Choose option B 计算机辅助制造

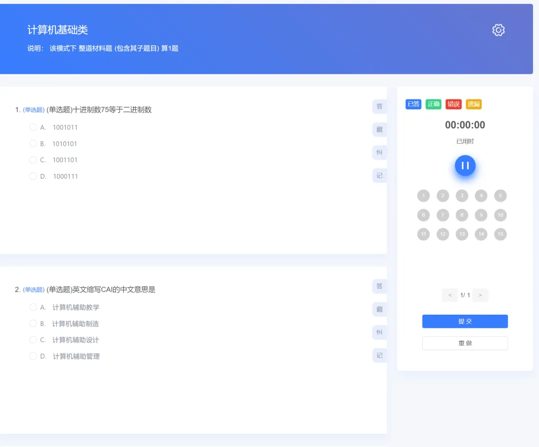64,324
